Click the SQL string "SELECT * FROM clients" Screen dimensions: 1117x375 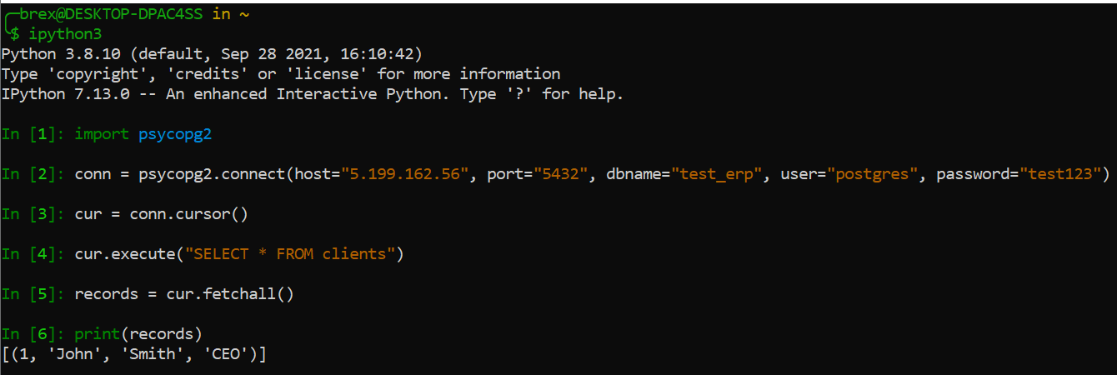tap(290, 254)
